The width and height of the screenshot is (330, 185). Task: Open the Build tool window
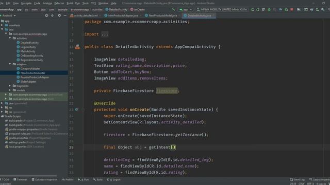[x=98, y=179]
